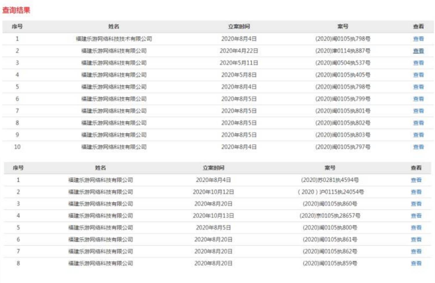Click 查看 for case 闽0105执405号

[x=418, y=75]
